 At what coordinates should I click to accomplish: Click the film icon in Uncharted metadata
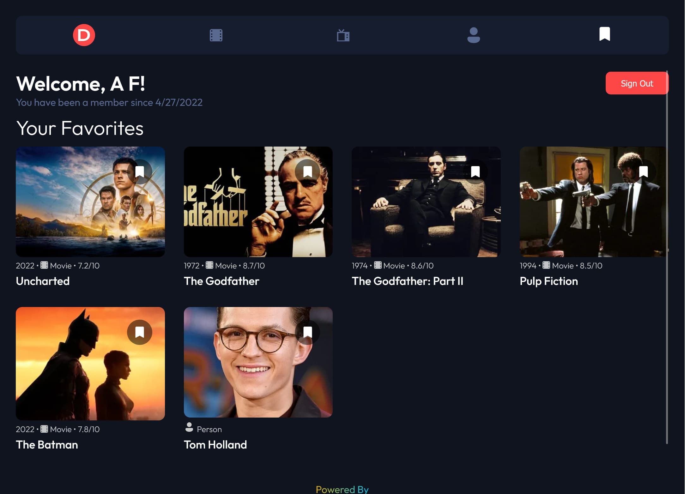44,265
